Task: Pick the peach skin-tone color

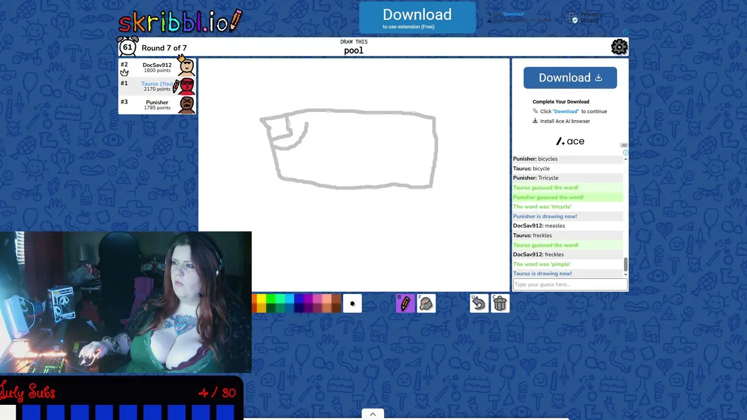Action: (327, 299)
